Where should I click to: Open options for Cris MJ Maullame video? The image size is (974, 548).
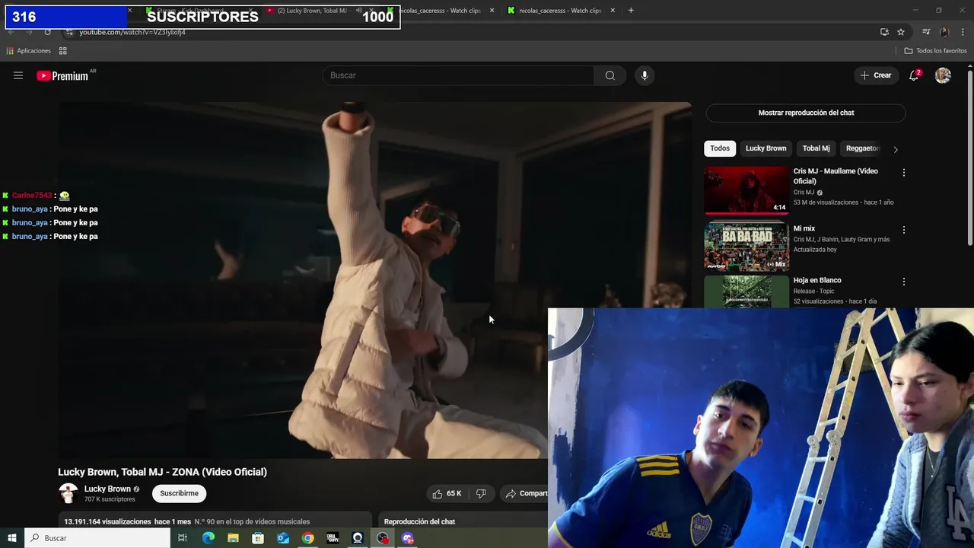pyautogui.click(x=903, y=173)
